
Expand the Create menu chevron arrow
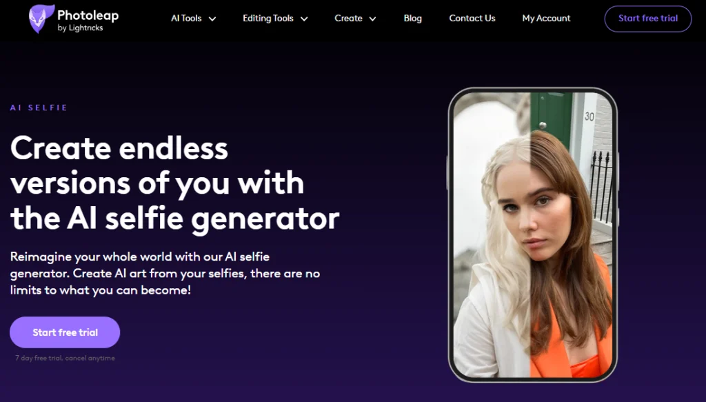(x=372, y=19)
